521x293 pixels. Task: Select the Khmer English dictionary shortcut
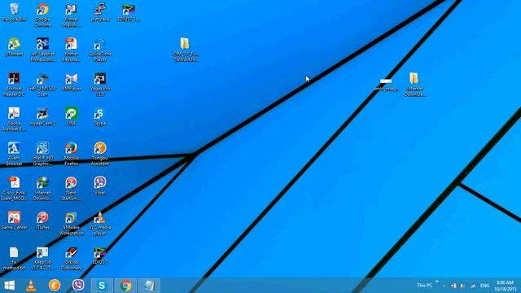pyautogui.click(x=71, y=15)
